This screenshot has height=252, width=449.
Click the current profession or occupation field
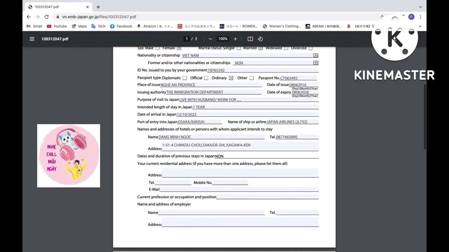click(267, 197)
